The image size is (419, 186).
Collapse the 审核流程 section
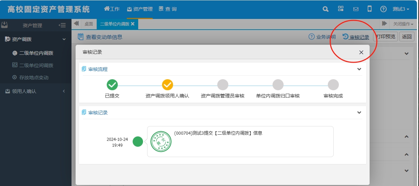click(359, 69)
